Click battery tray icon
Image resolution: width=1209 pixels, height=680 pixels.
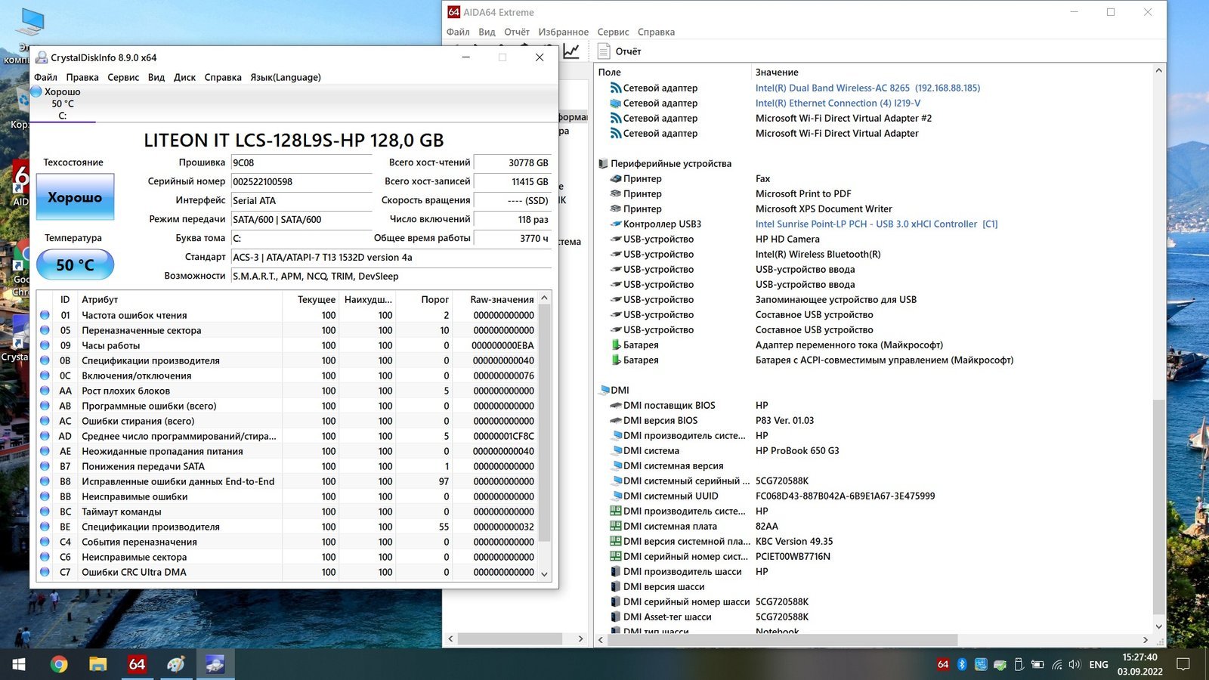[1037, 664]
